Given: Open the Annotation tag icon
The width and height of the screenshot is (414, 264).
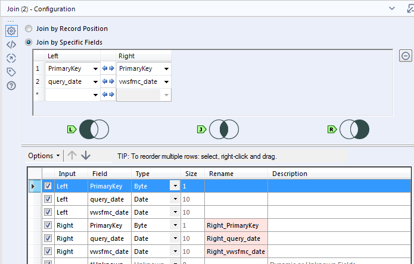Looking at the screenshot, I should click(x=11, y=72).
